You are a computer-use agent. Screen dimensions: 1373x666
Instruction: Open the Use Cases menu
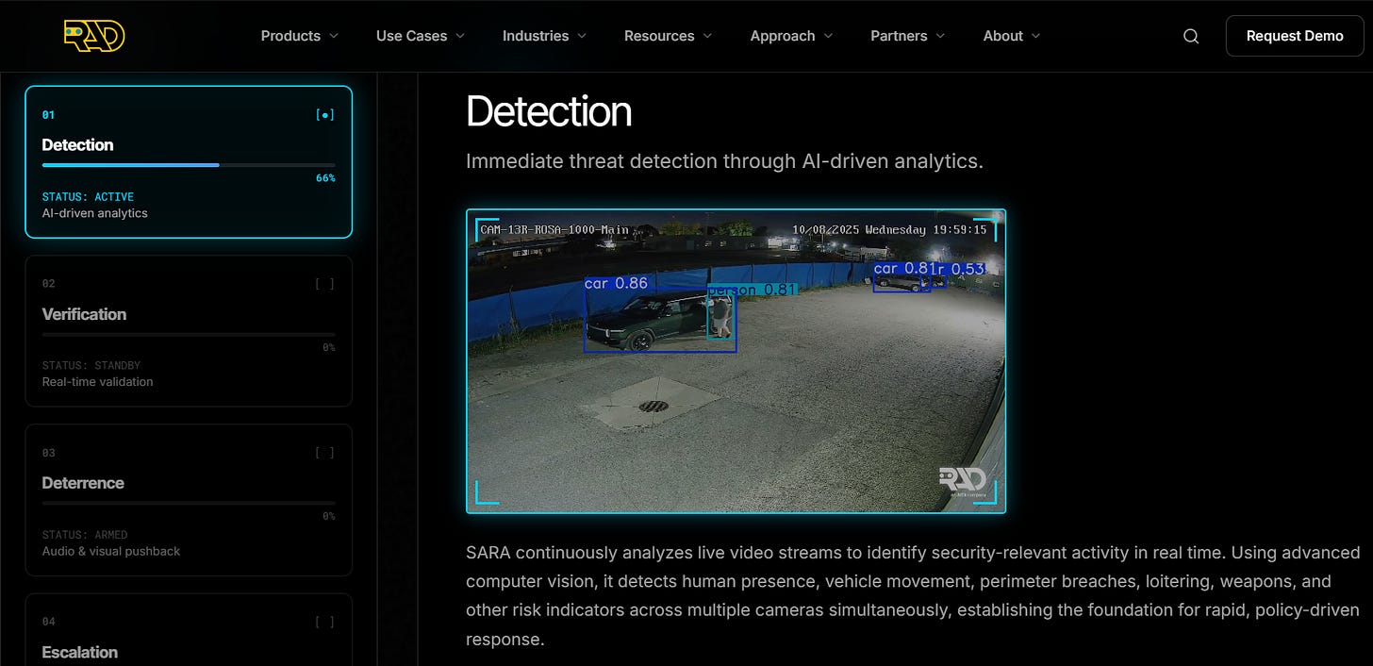point(421,36)
